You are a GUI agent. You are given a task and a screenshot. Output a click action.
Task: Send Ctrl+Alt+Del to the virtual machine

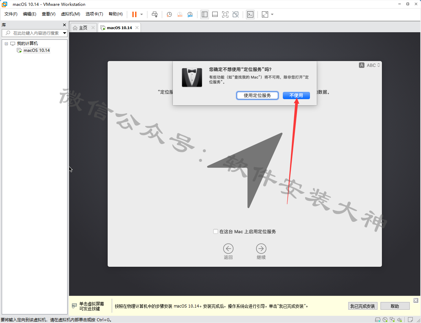point(155,14)
